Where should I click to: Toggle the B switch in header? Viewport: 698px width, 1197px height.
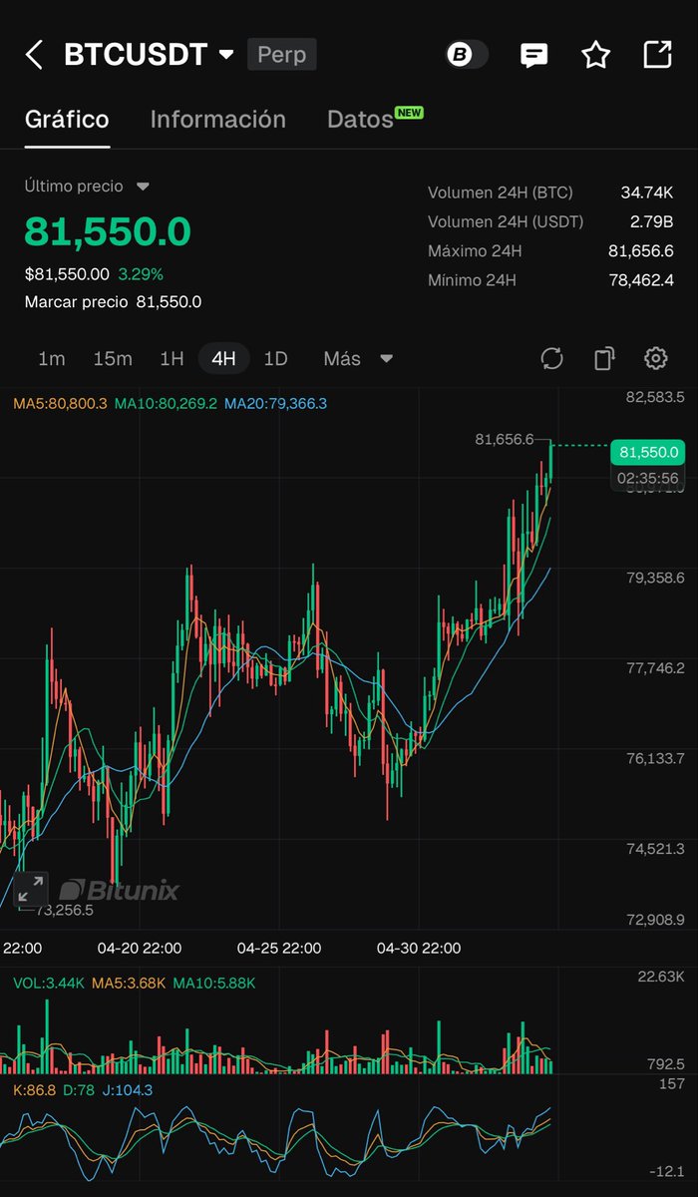tap(467, 55)
